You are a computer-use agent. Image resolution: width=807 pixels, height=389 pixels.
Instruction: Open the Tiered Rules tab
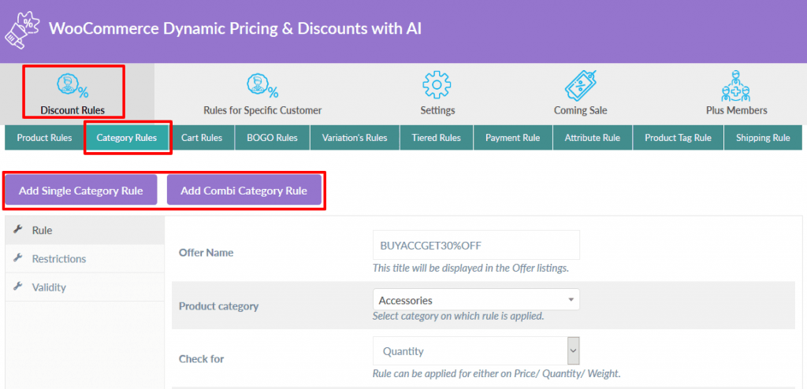click(x=436, y=138)
